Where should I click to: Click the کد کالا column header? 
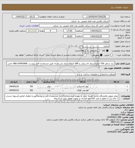point(116,82)
